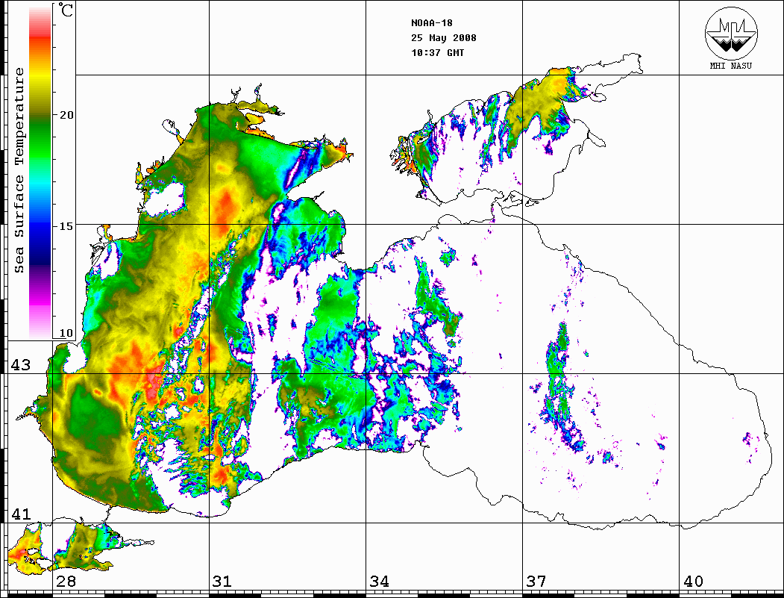This screenshot has width=784, height=598.
Task: Click the 10:37 GMT timestamp
Action: pyautogui.click(x=437, y=53)
